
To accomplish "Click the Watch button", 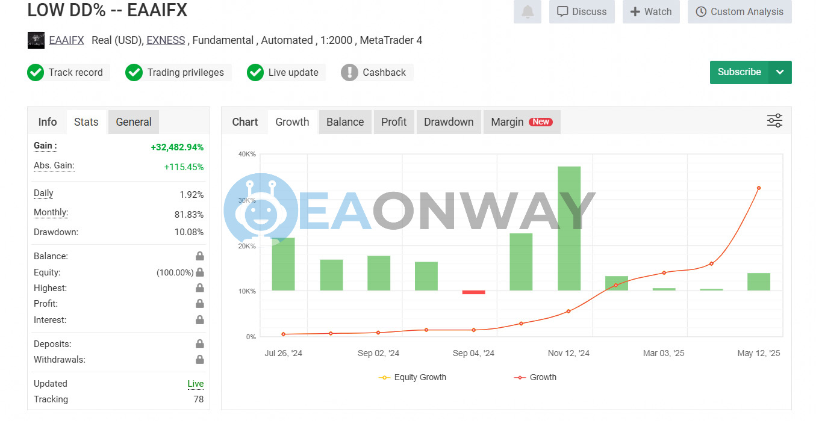I will (651, 11).
